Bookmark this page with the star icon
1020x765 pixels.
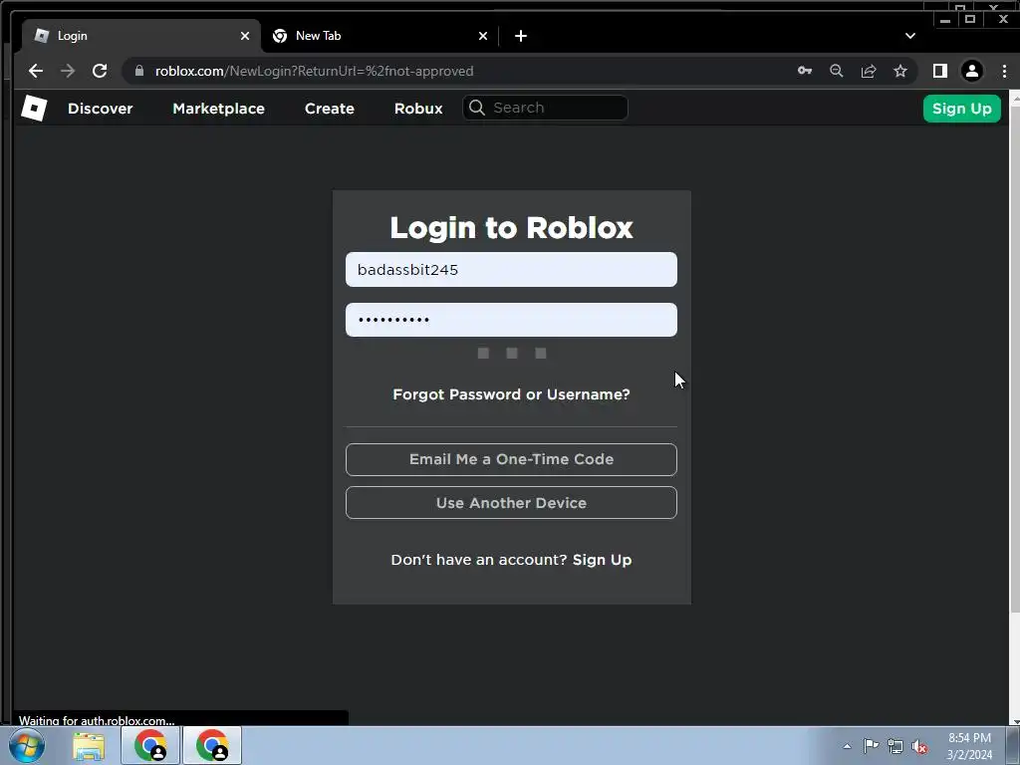900,71
